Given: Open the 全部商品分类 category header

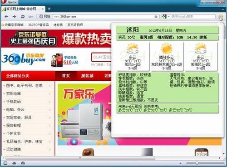Looking at the screenshot, I should (28, 76).
